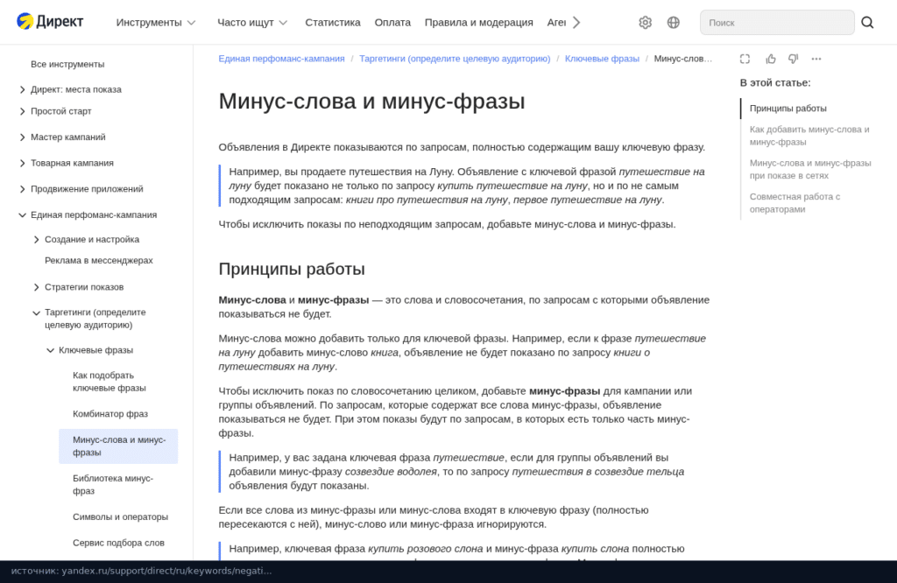Click the thumbs up icon

pos(771,59)
